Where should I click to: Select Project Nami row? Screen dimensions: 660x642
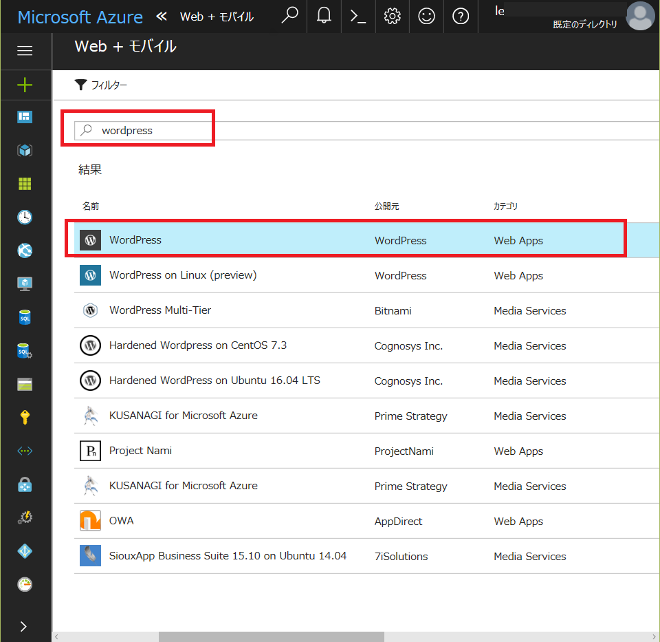tap(366, 451)
